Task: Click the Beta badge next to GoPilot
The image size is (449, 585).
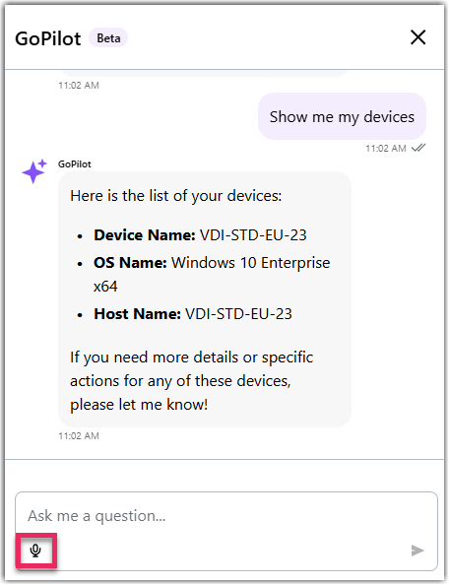Action: pyautogui.click(x=108, y=38)
